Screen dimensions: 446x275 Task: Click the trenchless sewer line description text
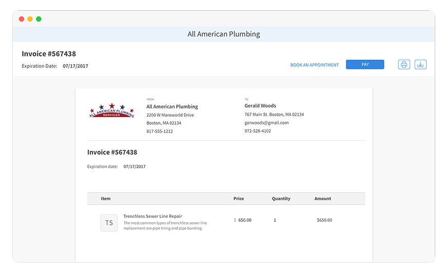(x=165, y=226)
